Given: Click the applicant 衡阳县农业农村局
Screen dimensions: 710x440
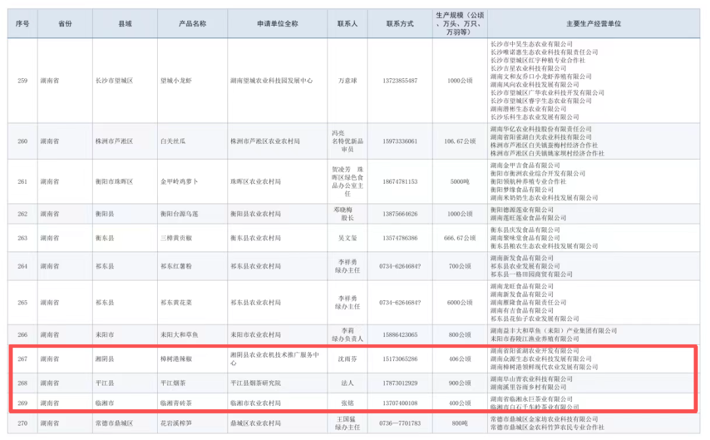Looking at the screenshot, I should click(x=255, y=213).
